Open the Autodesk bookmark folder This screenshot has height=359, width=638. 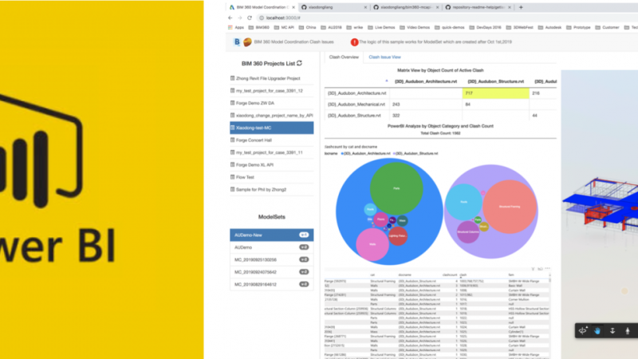[x=549, y=27]
